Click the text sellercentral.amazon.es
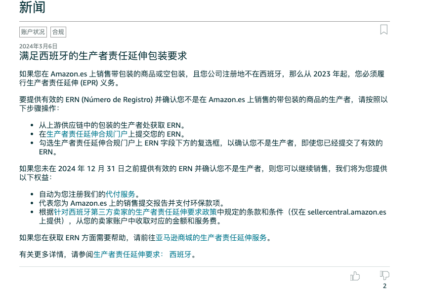The height and width of the screenshot is (295, 425). [x=346, y=212]
